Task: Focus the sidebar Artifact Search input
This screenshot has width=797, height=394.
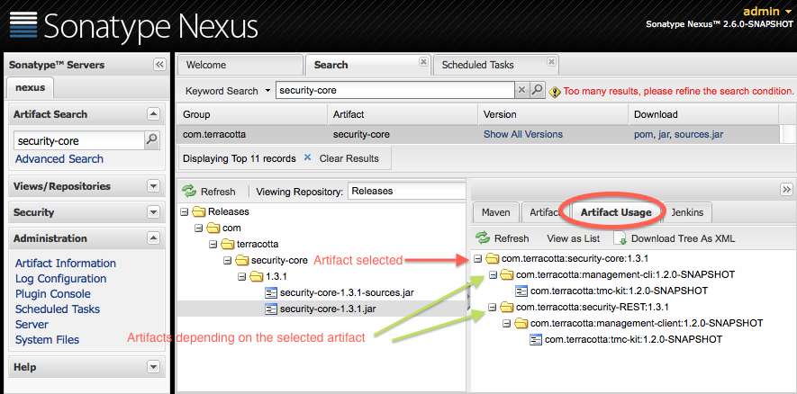Action: coord(78,140)
